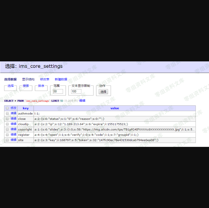209x208 pixels.
Task: Sort by the key column header
Action: pos(26,108)
